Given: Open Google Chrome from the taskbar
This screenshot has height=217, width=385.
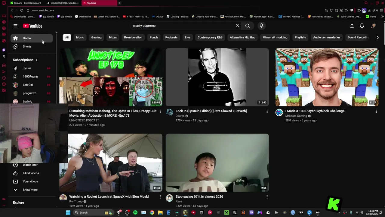Looking at the screenshot, I should tap(152, 212).
